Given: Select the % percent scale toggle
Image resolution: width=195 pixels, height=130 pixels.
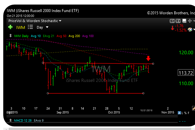Looking at the screenshot, I should point(186,113).
